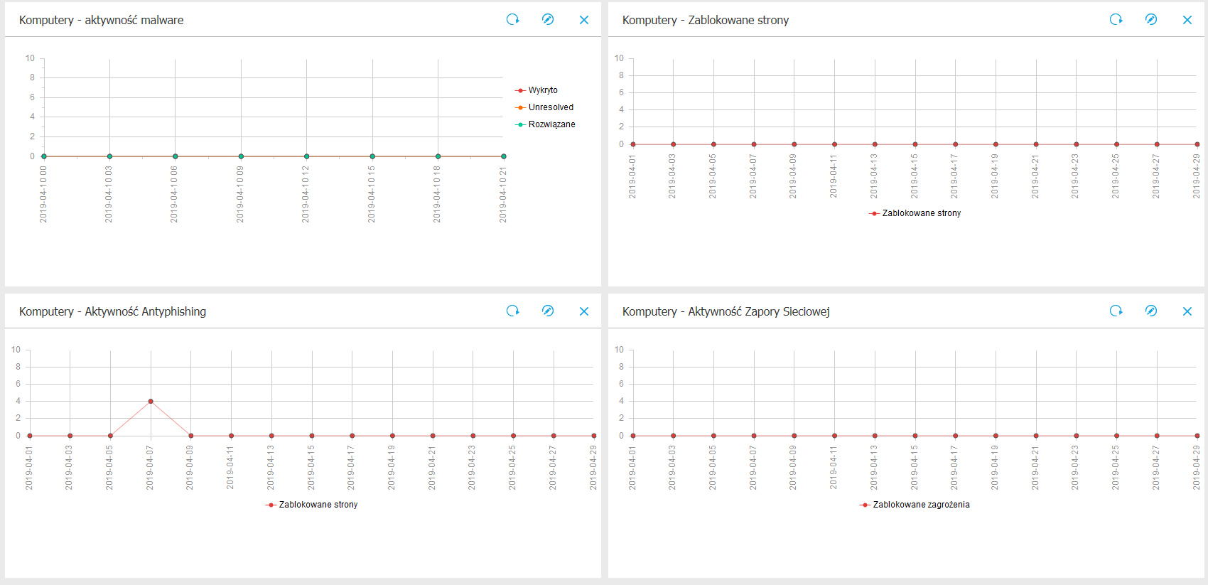Edit the Aktywność Zapory Sieciowej panel

[x=1151, y=311]
